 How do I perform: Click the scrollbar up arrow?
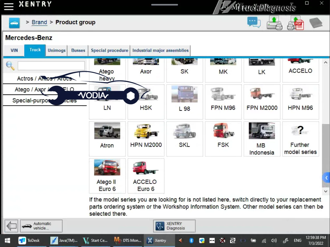(326, 63)
